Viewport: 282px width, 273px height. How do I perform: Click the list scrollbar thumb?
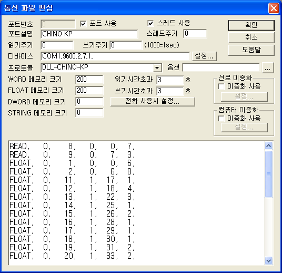(268, 174)
